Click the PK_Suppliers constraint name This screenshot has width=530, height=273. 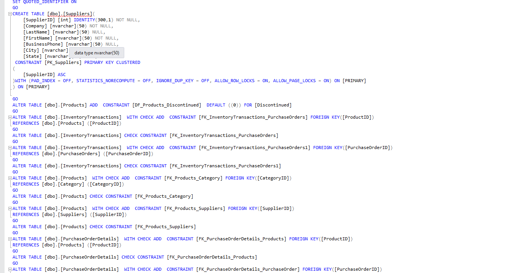pos(63,62)
